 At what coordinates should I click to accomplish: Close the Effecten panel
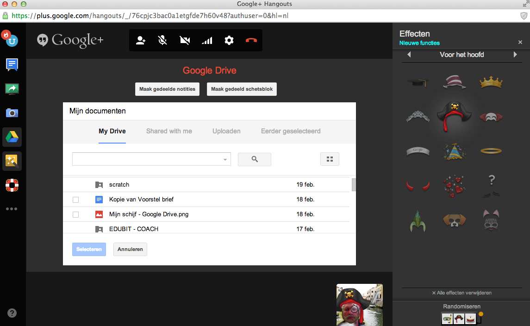point(520,42)
